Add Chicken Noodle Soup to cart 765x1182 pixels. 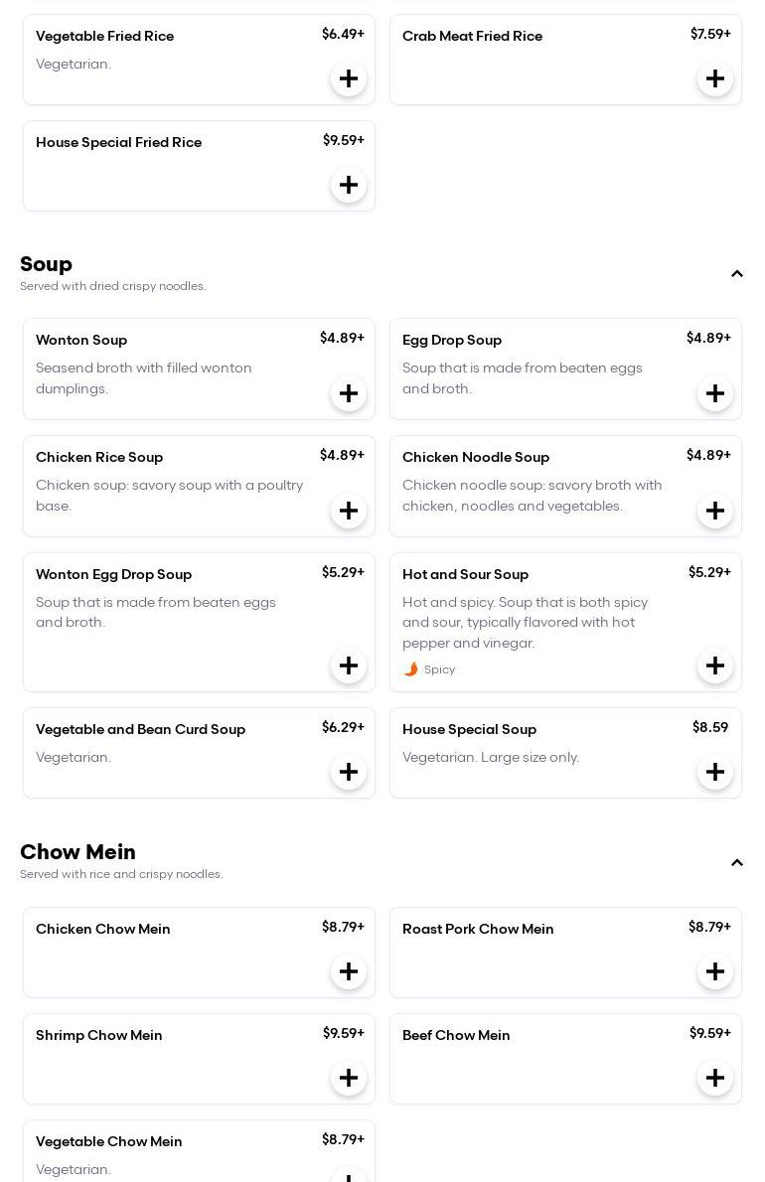715,511
